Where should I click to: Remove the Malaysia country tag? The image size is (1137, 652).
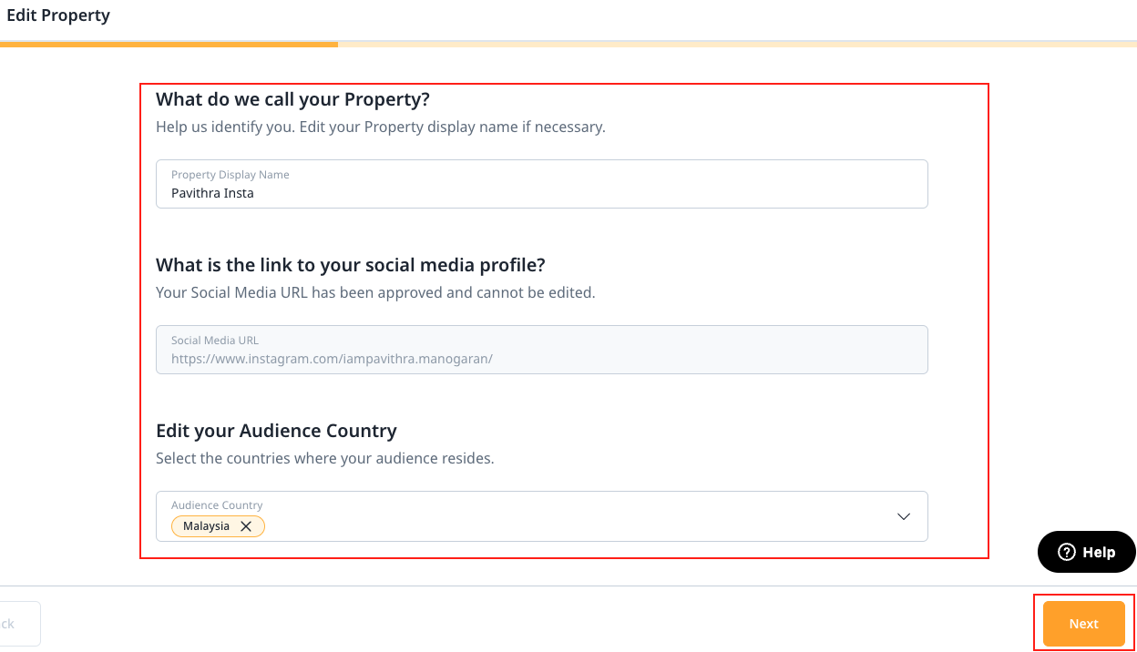tap(245, 526)
